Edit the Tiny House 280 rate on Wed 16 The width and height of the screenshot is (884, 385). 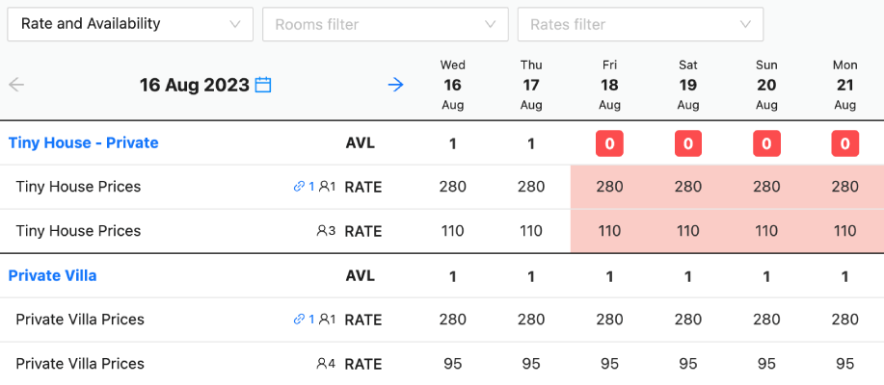[x=453, y=187]
